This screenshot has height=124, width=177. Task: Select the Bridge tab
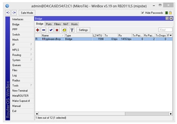40,24
